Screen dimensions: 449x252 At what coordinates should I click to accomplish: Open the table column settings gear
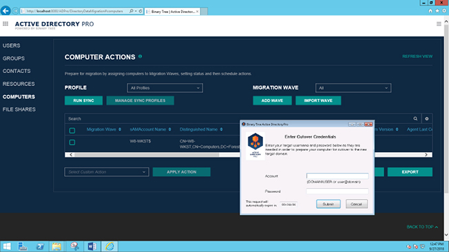427,118
